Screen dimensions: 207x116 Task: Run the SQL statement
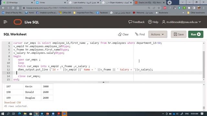196,34
